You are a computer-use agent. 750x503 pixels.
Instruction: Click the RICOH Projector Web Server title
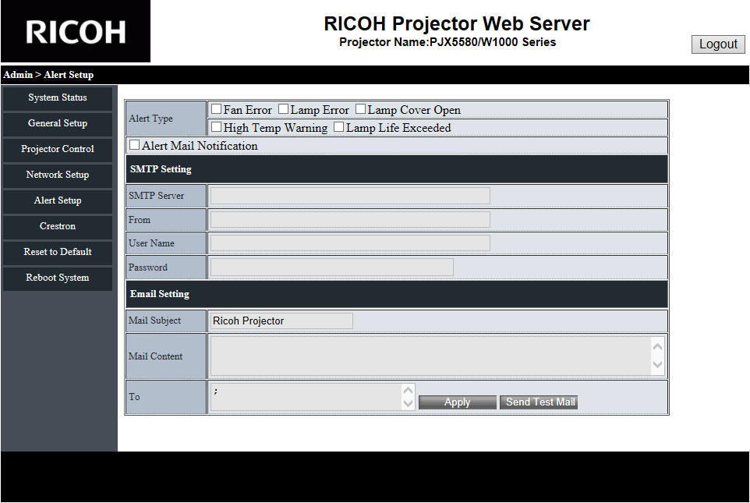457,23
